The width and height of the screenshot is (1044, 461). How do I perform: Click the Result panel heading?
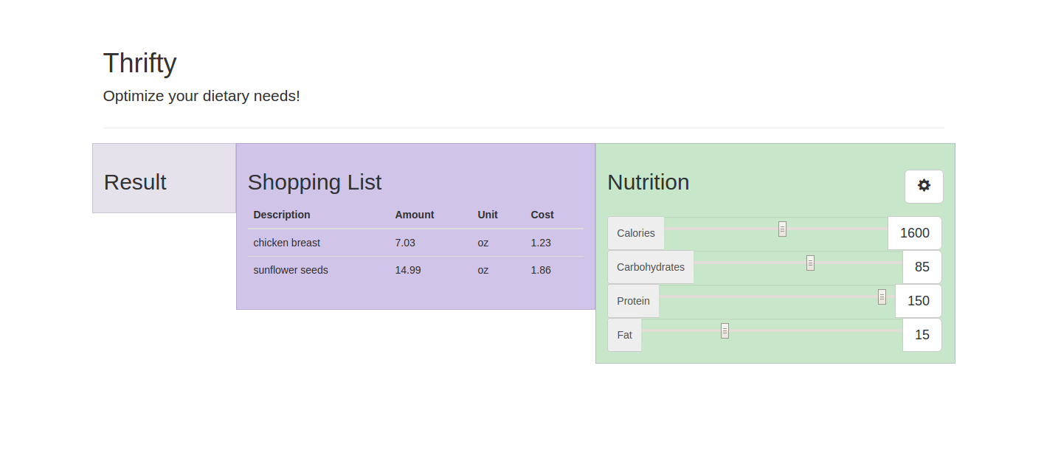coord(135,182)
